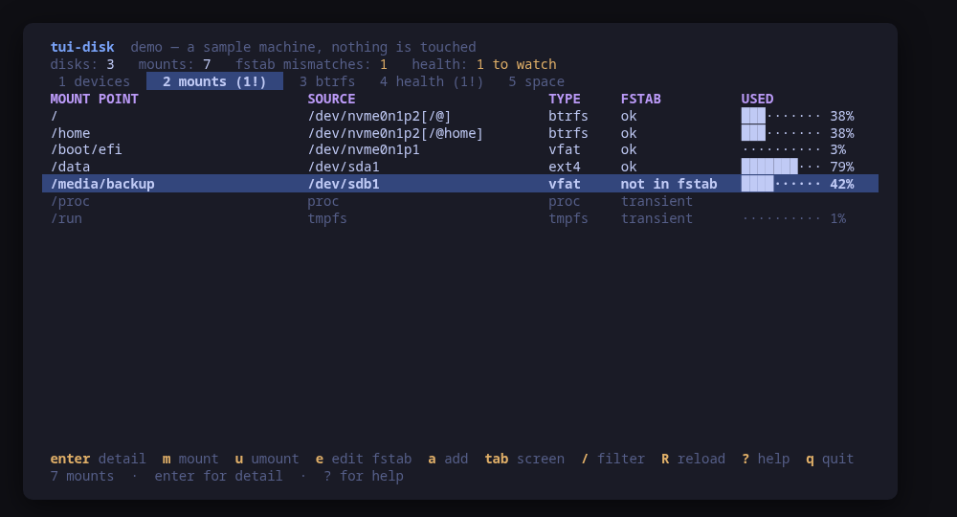Click the 'not in fstab' status
The height and width of the screenshot is (517, 957).
[669, 184]
